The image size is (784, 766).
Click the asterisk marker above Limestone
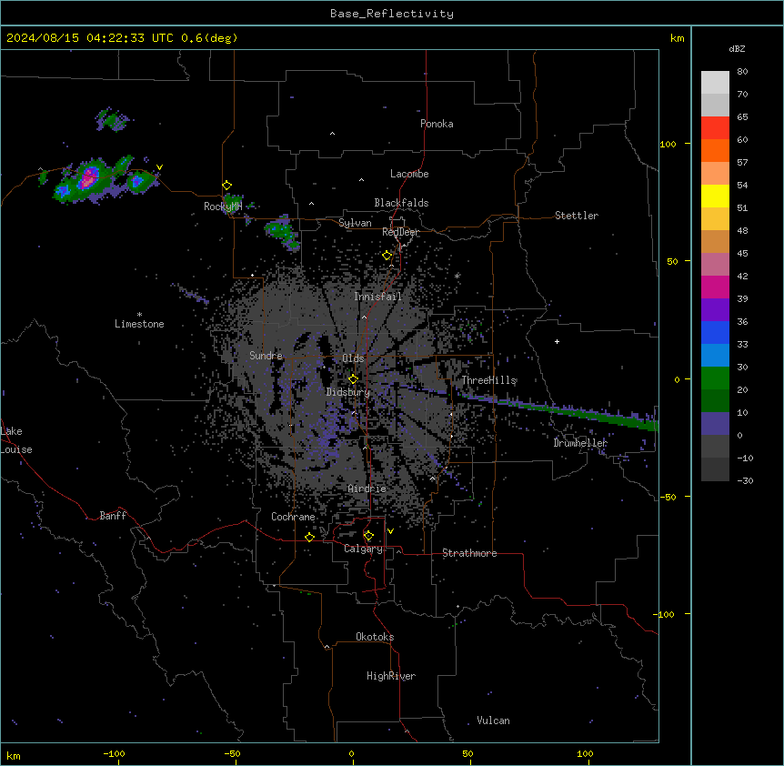139,315
